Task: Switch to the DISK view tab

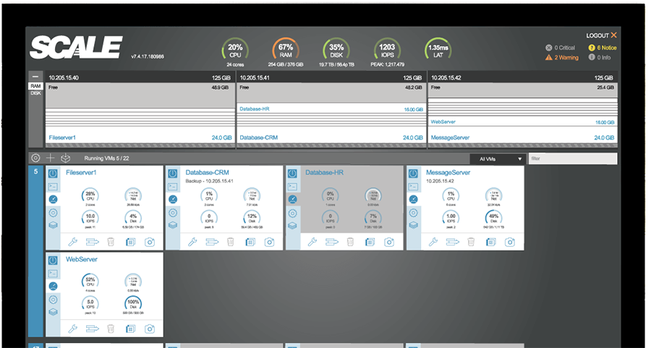Action: tap(35, 93)
